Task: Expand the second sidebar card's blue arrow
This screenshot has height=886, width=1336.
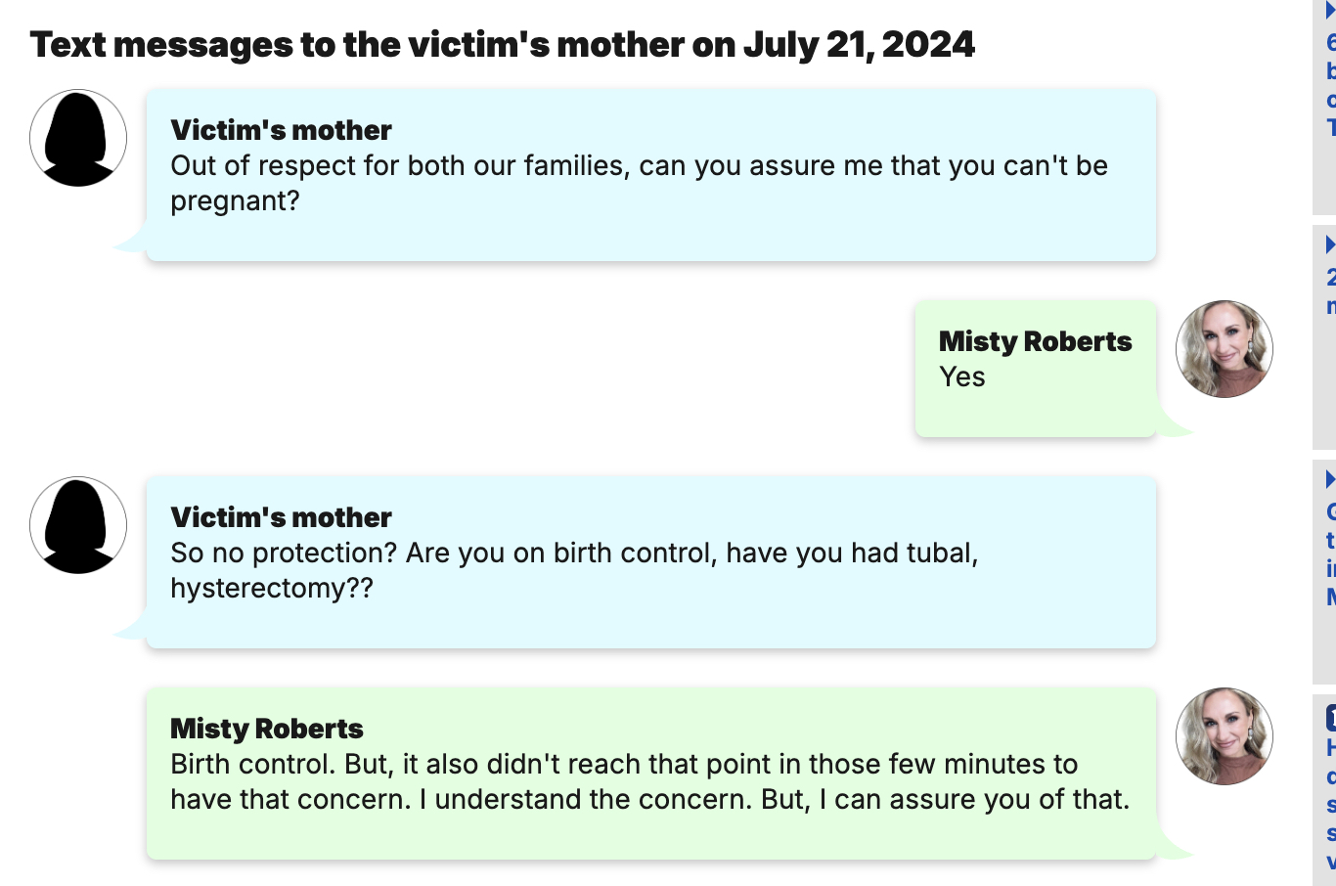Action: pyautogui.click(x=1330, y=244)
